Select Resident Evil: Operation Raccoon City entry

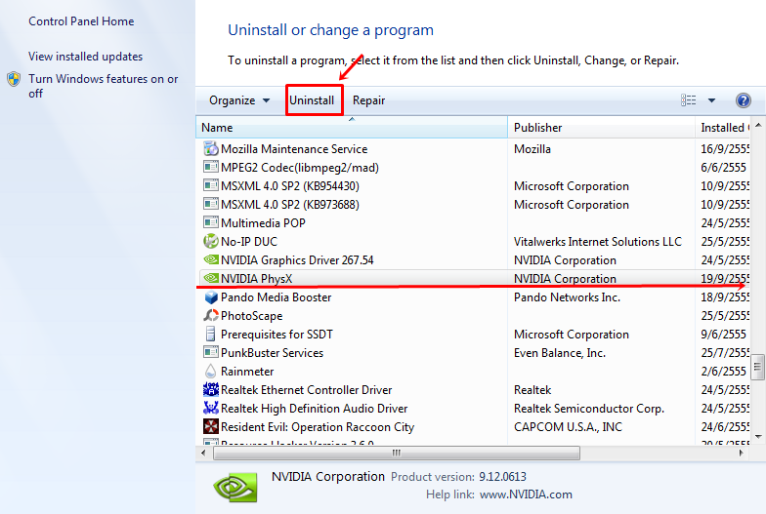click(x=318, y=427)
